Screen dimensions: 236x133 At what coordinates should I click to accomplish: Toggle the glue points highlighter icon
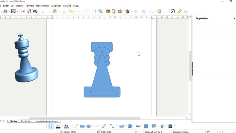point(179,11)
